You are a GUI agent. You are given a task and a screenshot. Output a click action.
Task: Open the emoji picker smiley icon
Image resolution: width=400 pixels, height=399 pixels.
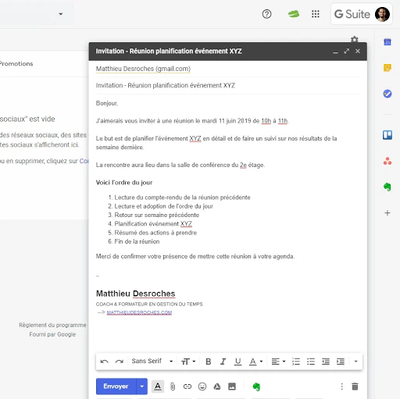(202, 387)
